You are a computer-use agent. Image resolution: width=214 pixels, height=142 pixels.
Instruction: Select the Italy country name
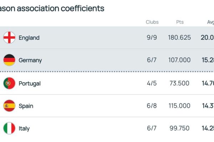[24, 129]
